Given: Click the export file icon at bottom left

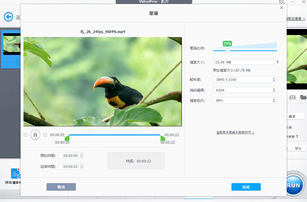Looking at the screenshot, I should tap(15, 173).
